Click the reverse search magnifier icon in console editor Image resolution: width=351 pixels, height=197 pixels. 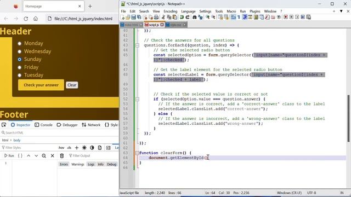[44, 155]
